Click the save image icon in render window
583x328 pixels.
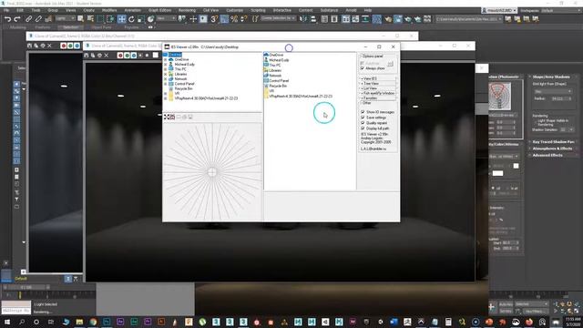[x=86, y=55]
